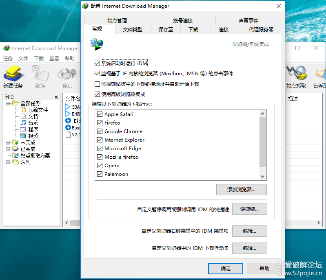Expand the 队列 tree node
Image resolution: width=326 pixels, height=280 pixels.
pos(8,162)
